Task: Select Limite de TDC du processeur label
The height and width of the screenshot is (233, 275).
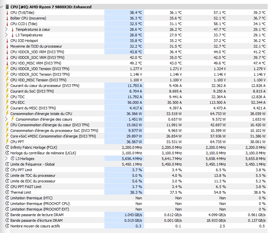Action: tap(33, 175)
